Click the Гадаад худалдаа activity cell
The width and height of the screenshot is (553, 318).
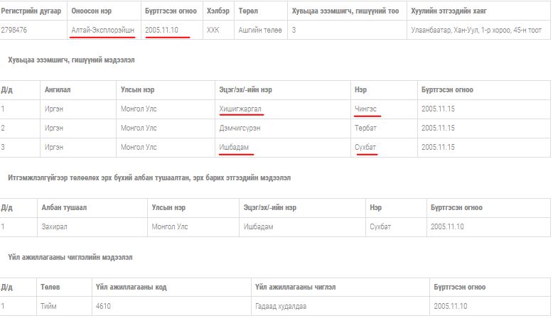276,306
